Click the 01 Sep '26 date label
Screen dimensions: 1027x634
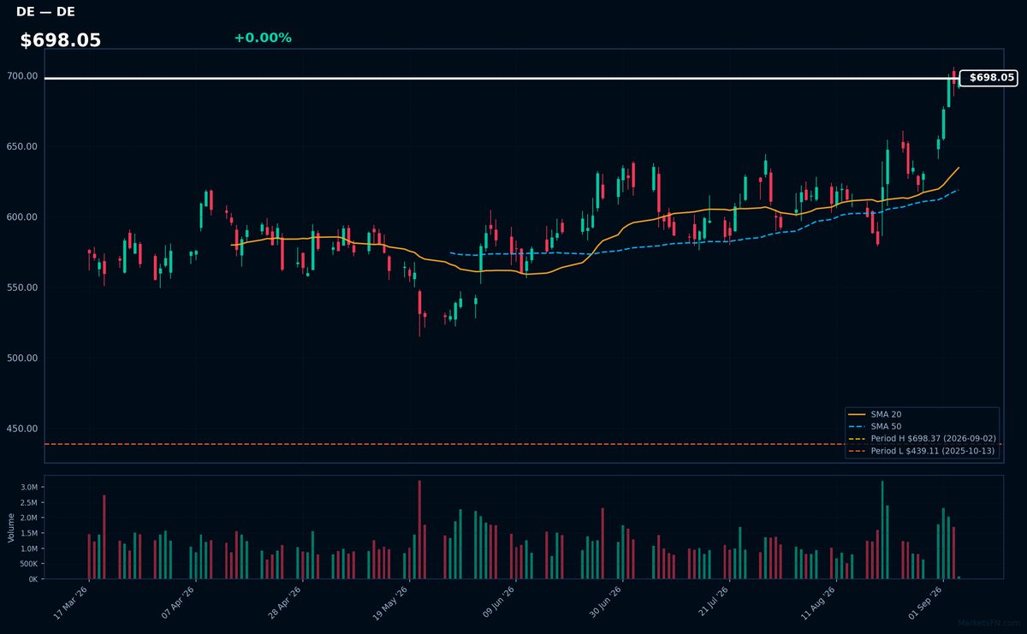(x=924, y=602)
